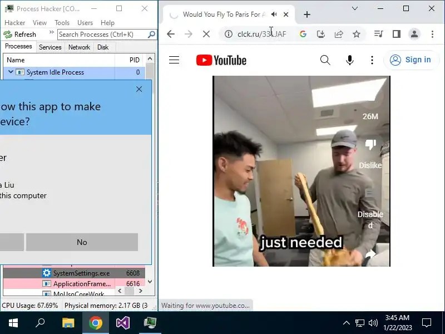
Task: Switch to the Network tab
Action: click(x=79, y=47)
